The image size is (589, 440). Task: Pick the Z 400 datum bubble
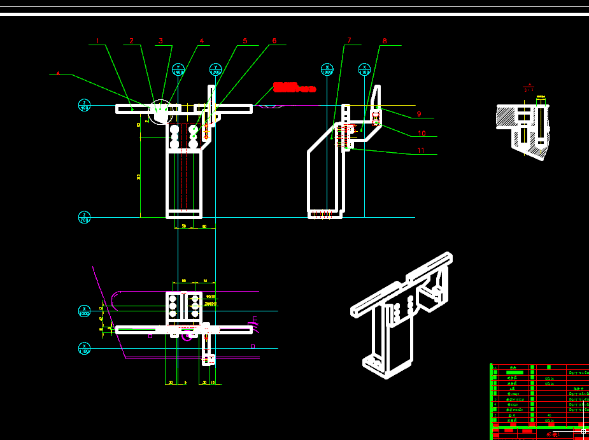click(84, 105)
